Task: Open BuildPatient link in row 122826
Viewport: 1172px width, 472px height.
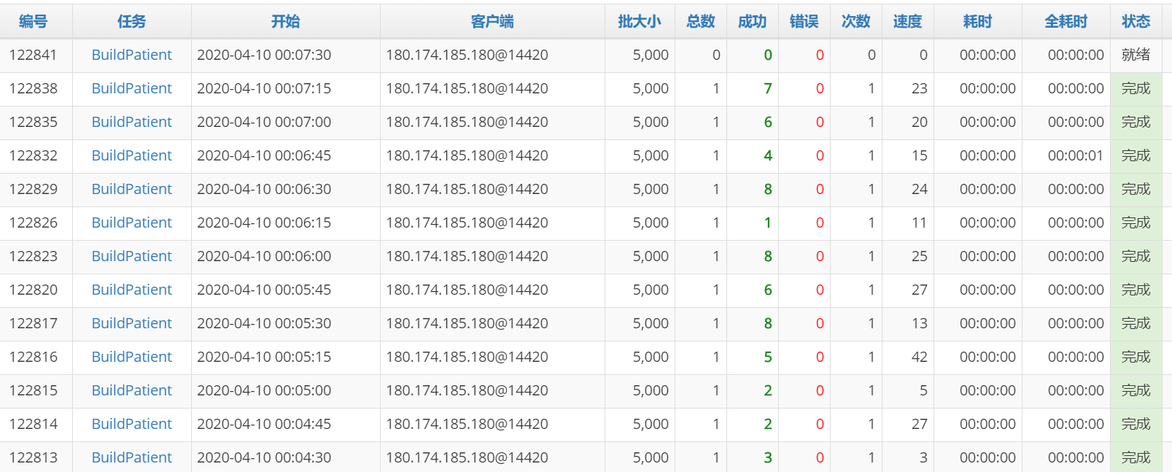Action: tap(132, 223)
